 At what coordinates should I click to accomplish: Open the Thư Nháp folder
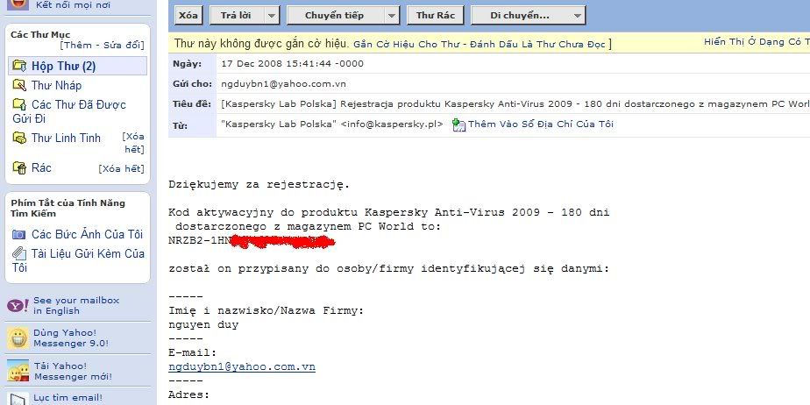56,85
